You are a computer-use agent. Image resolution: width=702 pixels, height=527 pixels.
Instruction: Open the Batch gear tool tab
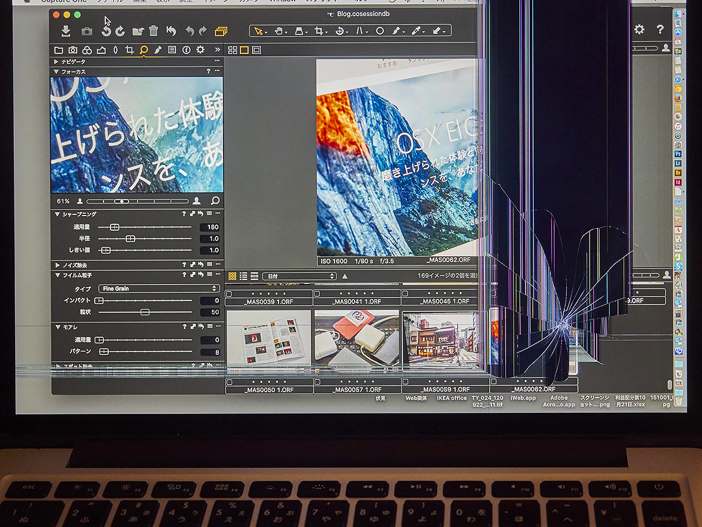[x=200, y=50]
